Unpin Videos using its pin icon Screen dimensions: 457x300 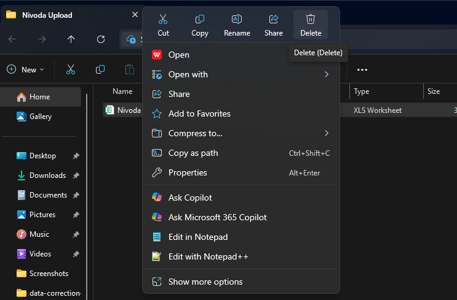tap(76, 254)
